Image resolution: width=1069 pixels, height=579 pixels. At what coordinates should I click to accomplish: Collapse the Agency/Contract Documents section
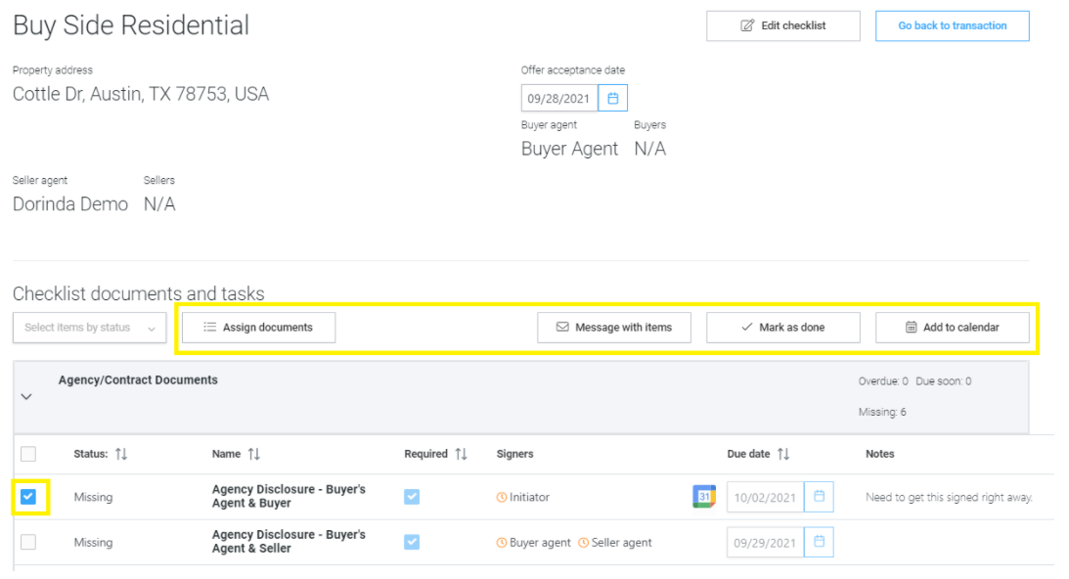[26, 397]
